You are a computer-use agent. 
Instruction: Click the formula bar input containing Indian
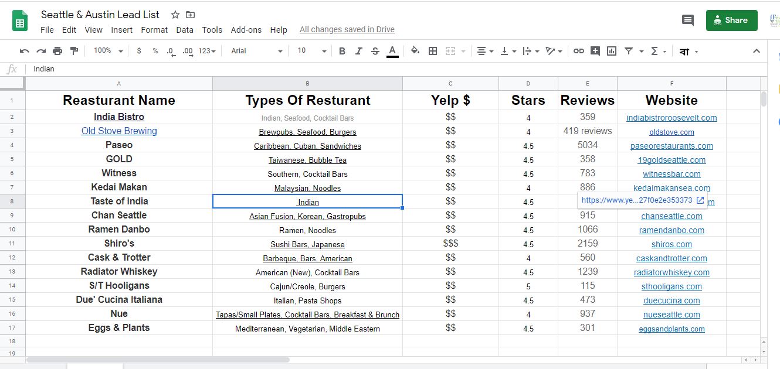(352, 69)
